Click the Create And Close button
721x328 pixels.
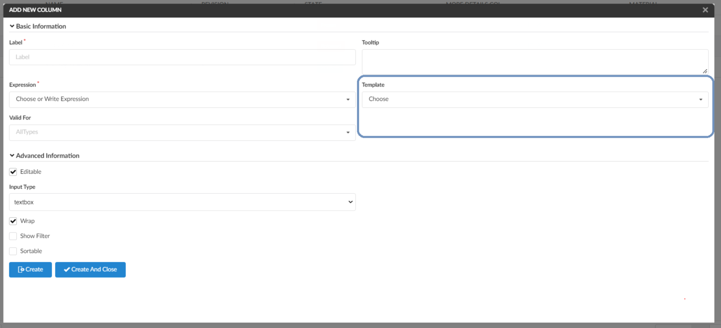tap(90, 270)
